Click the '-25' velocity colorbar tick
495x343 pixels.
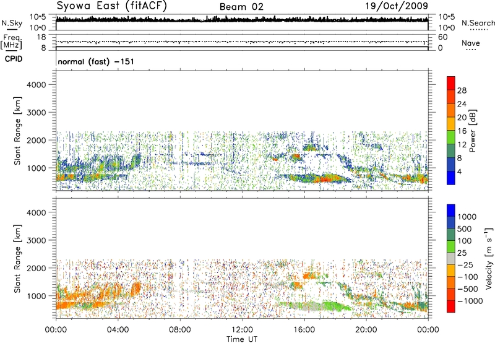click(x=467, y=264)
